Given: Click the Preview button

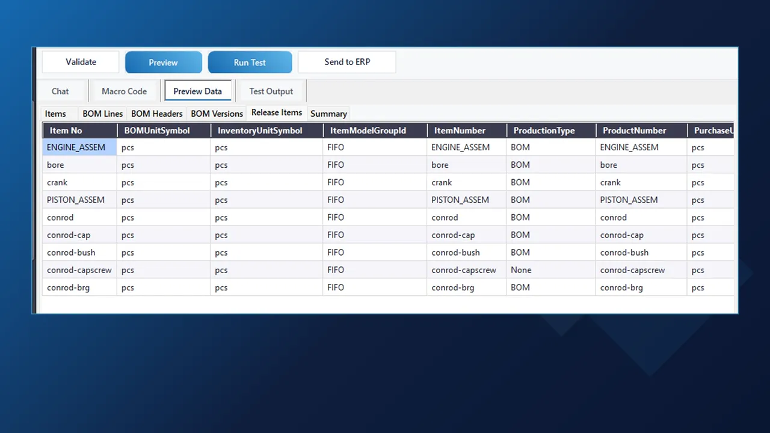Looking at the screenshot, I should point(164,62).
